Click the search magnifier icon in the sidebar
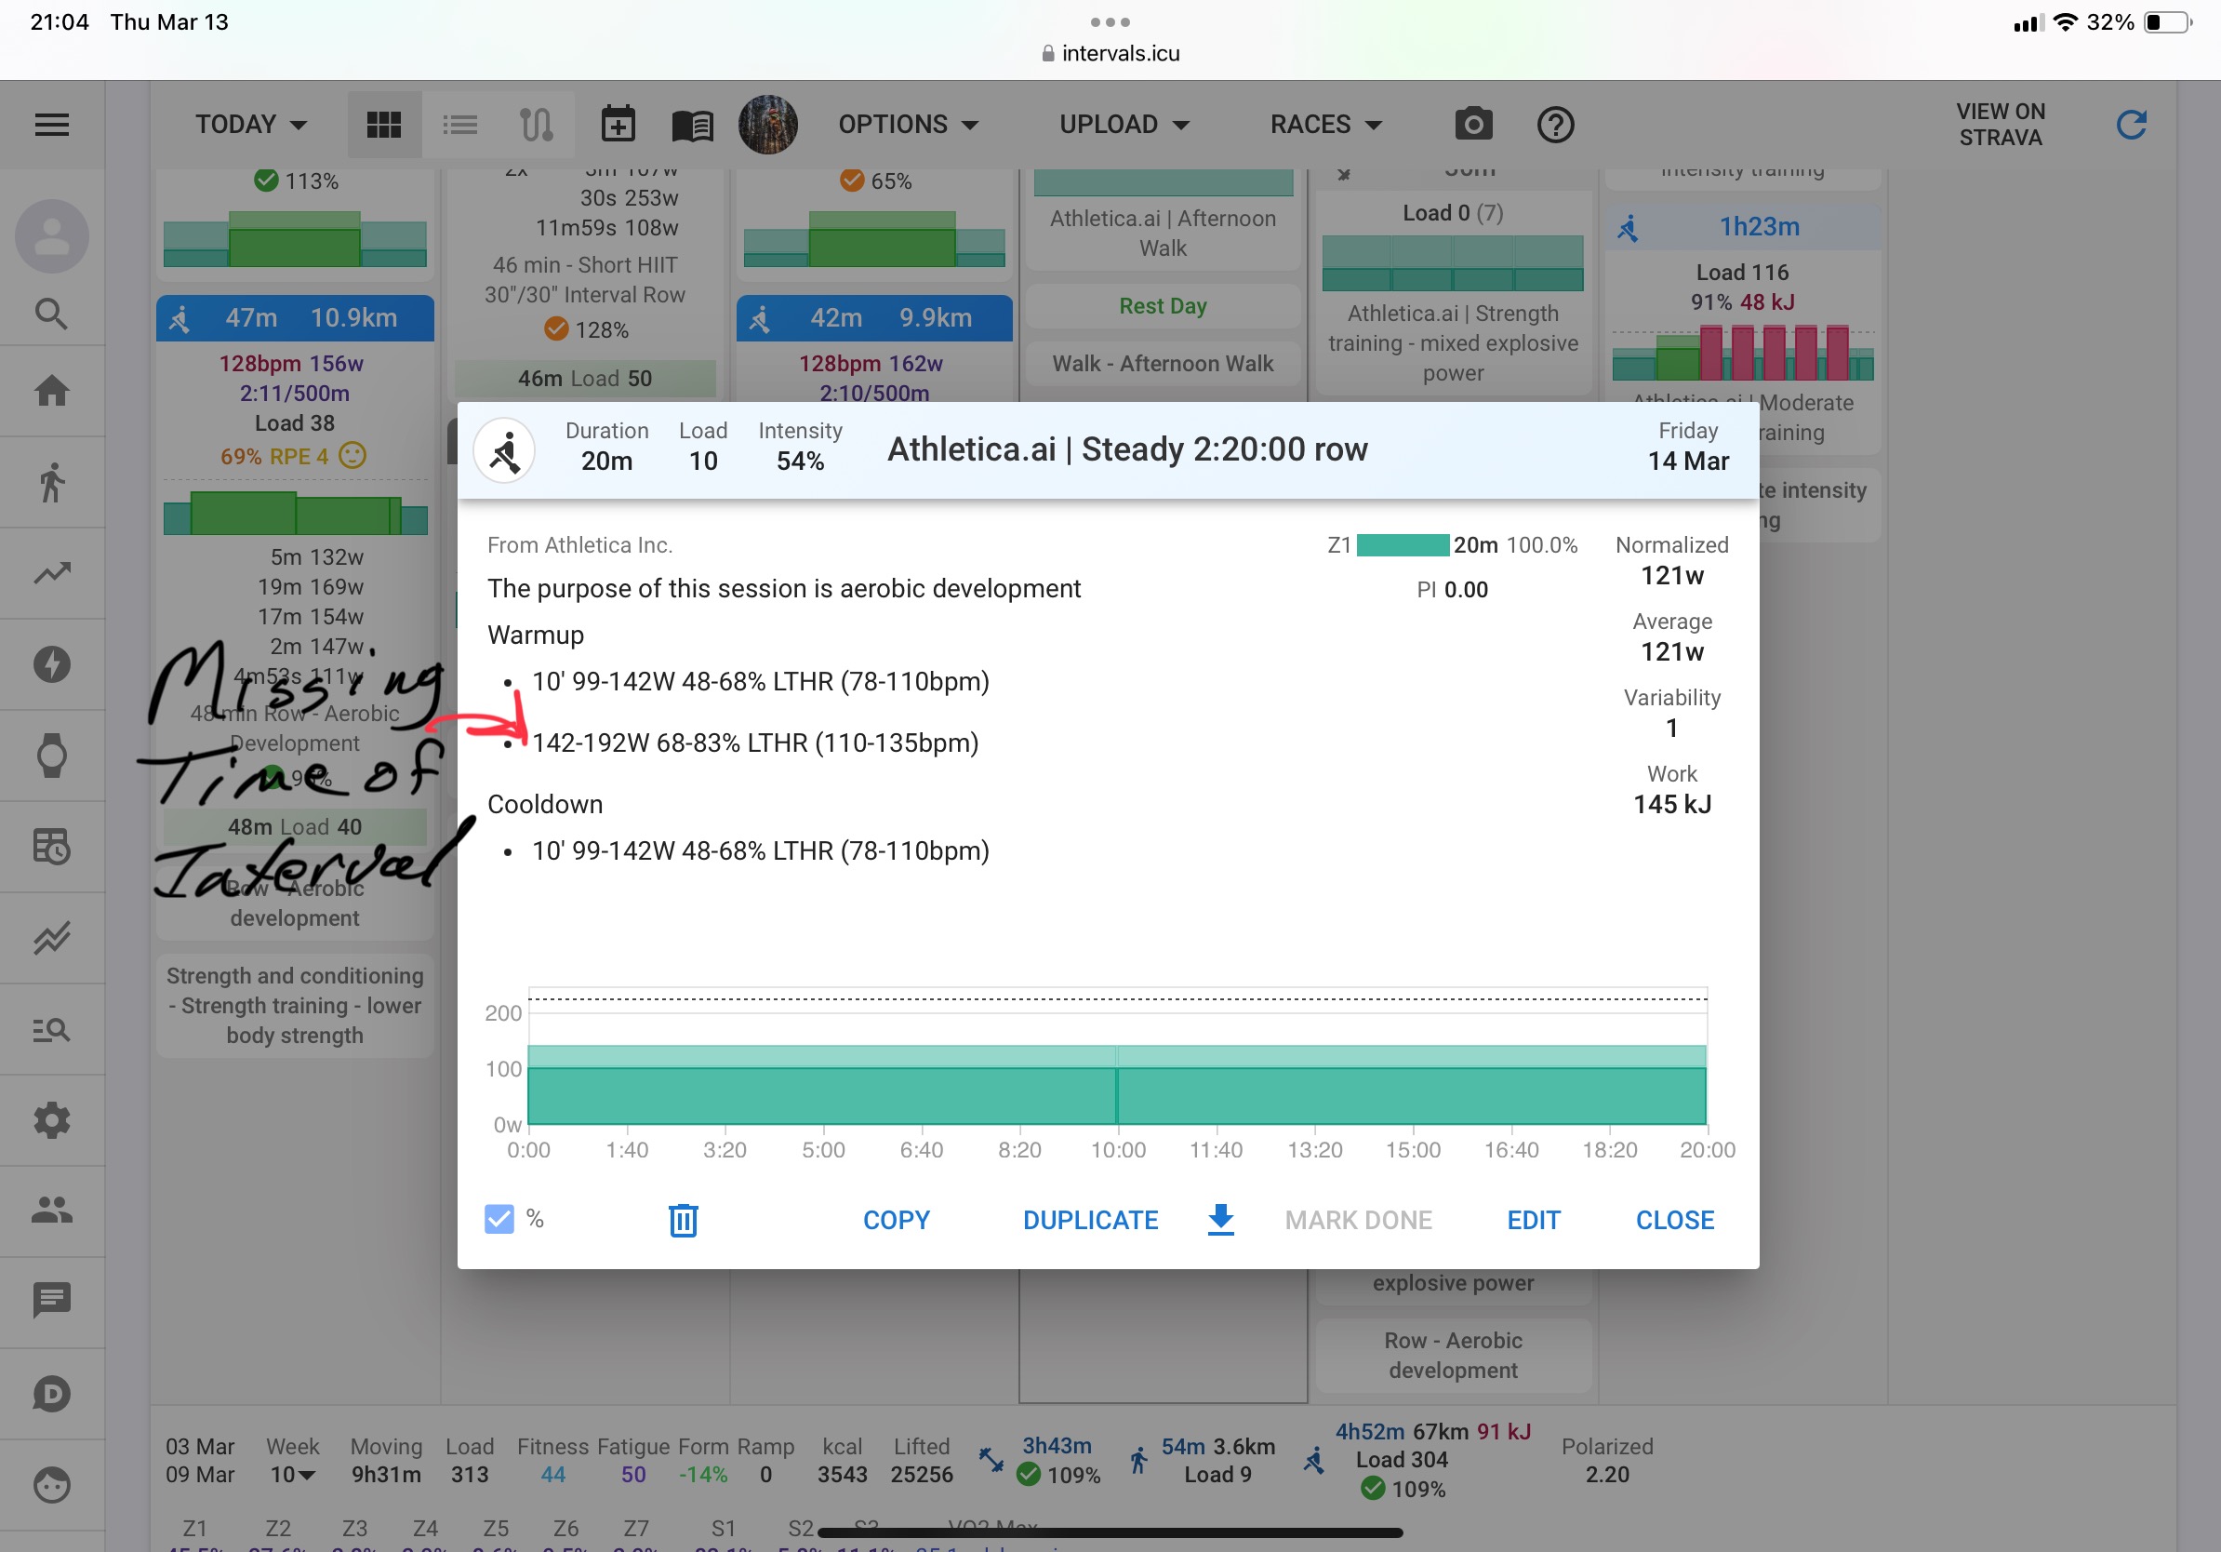 (x=52, y=314)
